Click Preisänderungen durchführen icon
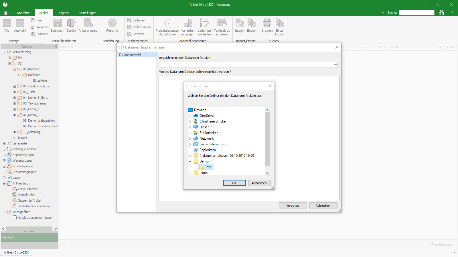The image size is (458, 257). 167,23
